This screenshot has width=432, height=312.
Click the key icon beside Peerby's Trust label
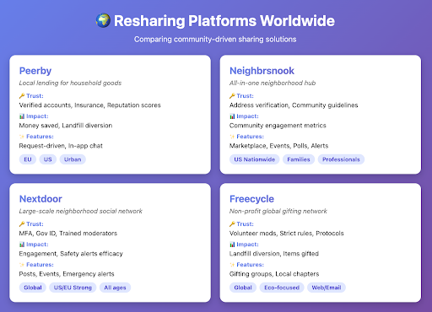coord(22,96)
